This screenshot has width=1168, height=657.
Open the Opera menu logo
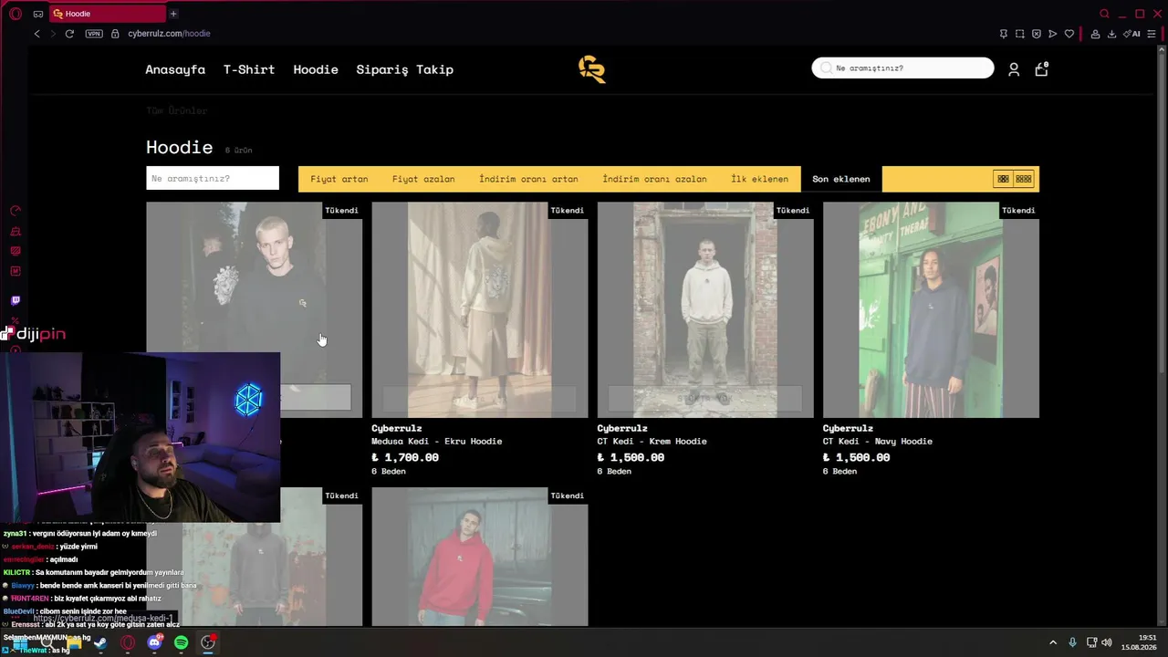pyautogui.click(x=16, y=14)
